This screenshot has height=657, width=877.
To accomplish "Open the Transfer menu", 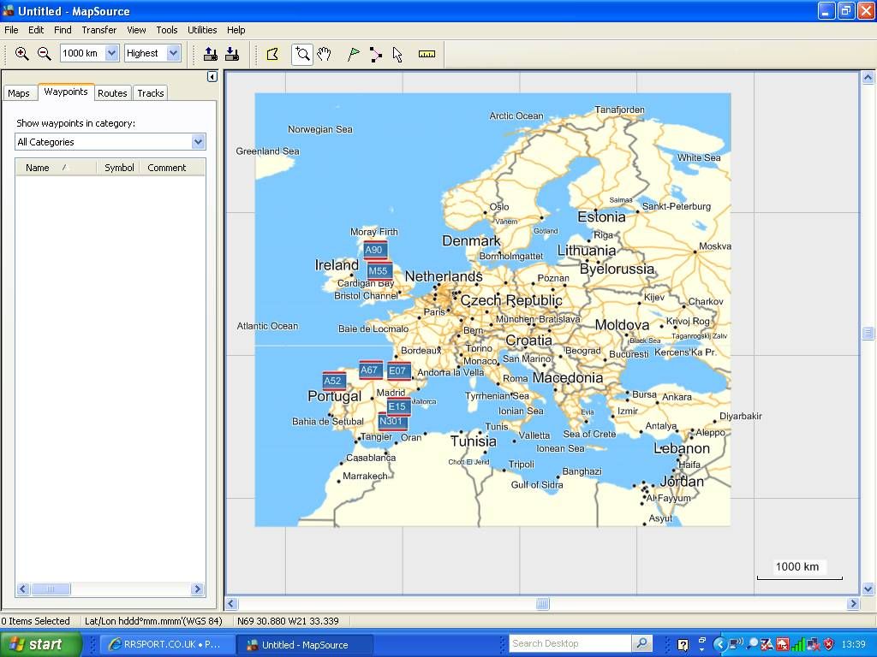I will point(99,30).
